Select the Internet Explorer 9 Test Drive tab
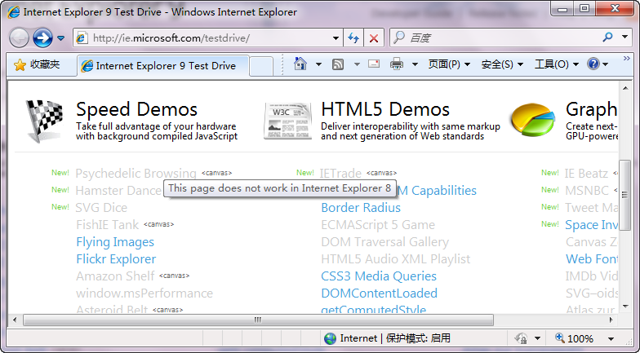Viewport: 640px width, 353px height. click(x=163, y=65)
